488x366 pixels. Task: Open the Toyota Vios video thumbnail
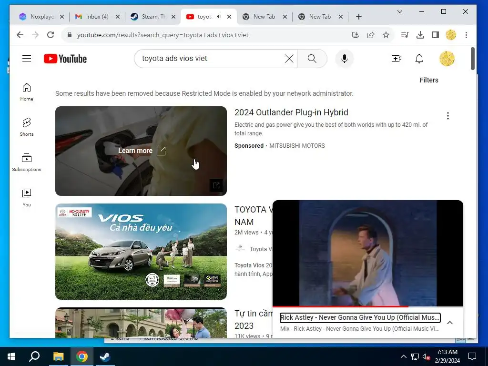[141, 252]
